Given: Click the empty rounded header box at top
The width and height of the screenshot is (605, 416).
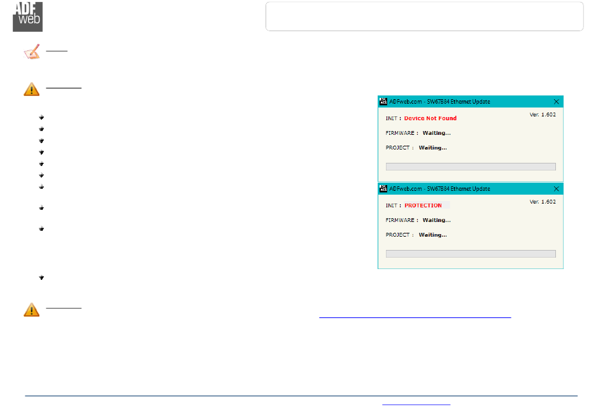Looking at the screenshot, I should (424, 16).
